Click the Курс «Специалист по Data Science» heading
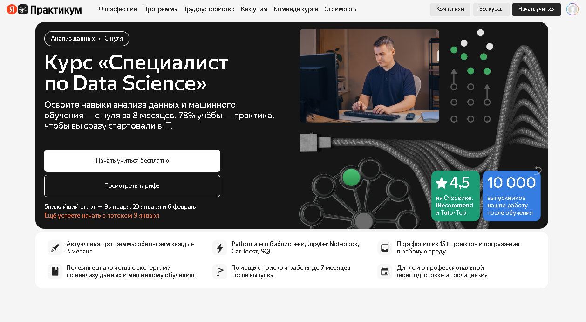 point(136,73)
